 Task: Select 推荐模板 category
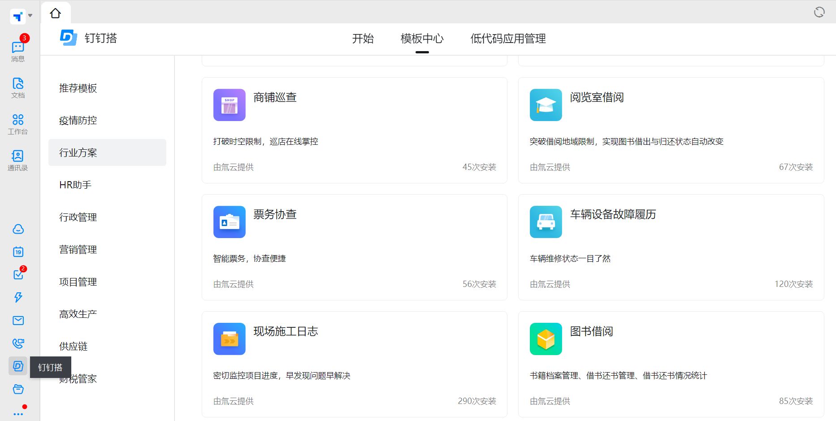coord(107,88)
